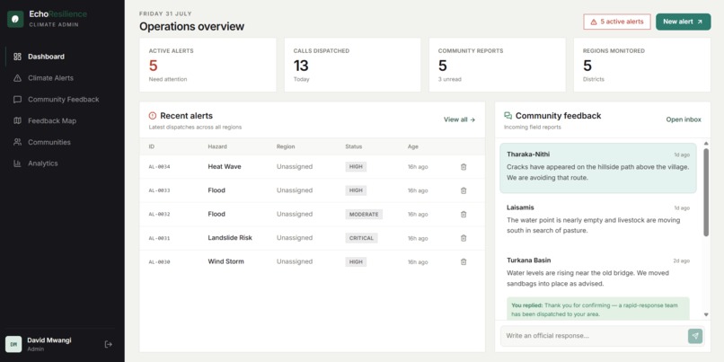The image size is (724, 362).
Task: Delete alert AL-0031 with trash icon
Action: pos(464,238)
